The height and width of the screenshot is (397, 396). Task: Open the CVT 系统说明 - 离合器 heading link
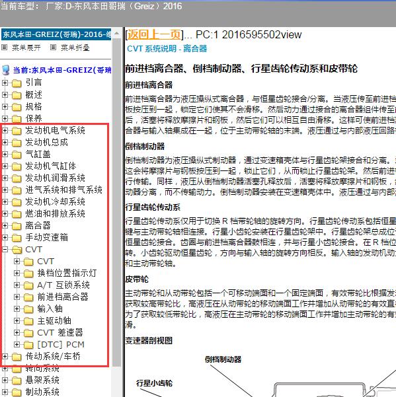coord(167,49)
